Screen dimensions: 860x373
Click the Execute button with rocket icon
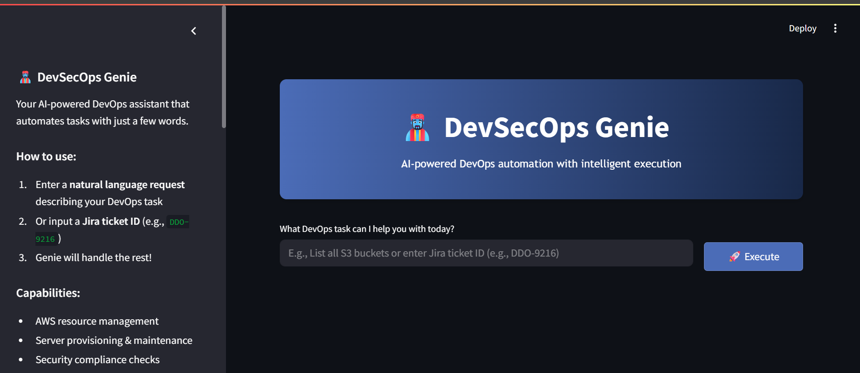click(753, 257)
